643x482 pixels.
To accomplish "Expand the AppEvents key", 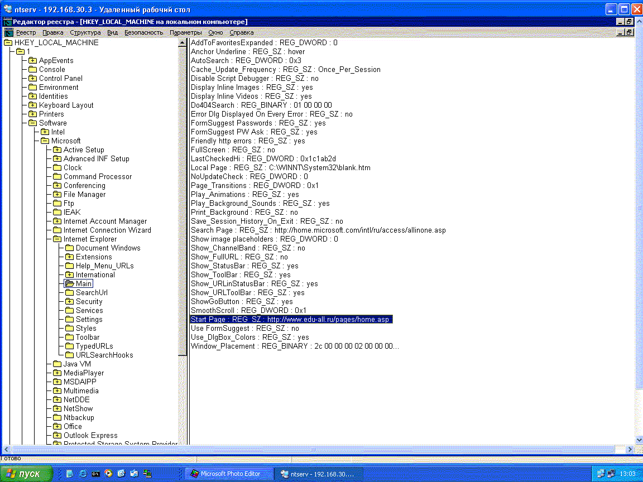I will 32,61.
